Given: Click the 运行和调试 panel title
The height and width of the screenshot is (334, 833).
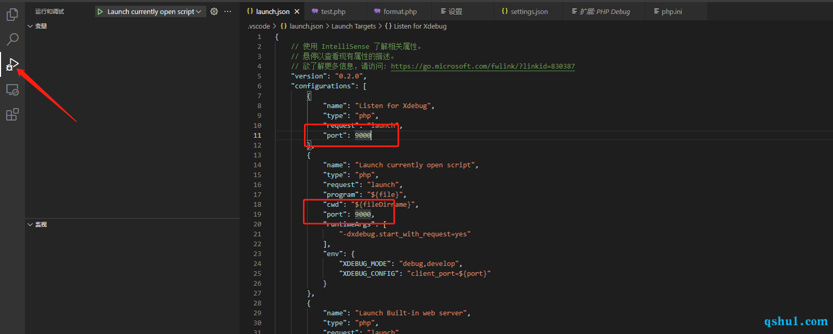Looking at the screenshot, I should coord(50,11).
